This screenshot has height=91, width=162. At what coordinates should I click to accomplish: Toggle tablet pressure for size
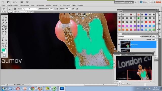click(77, 9)
